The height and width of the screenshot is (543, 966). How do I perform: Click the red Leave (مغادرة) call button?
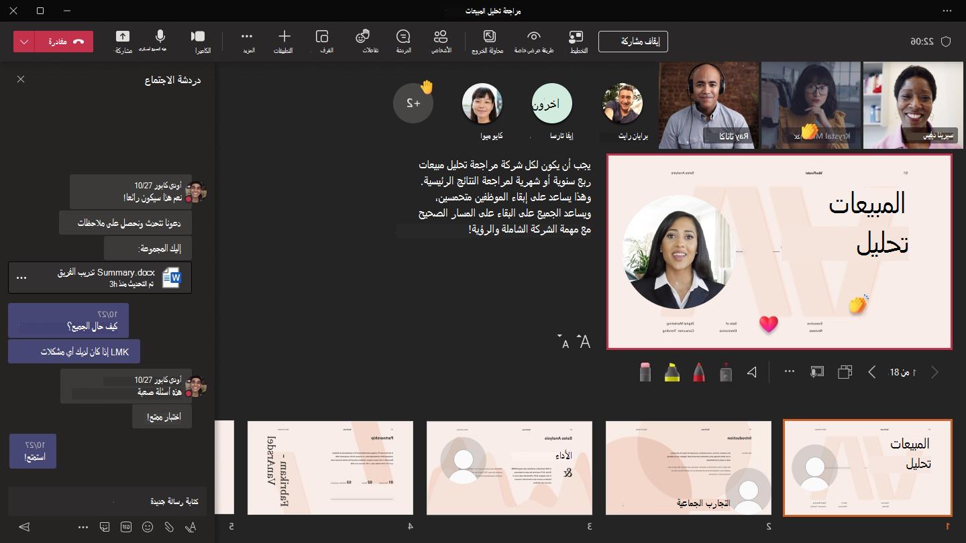(64, 42)
